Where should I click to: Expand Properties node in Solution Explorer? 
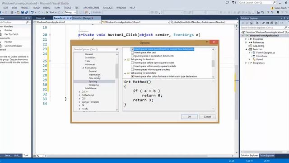(x=246, y=39)
